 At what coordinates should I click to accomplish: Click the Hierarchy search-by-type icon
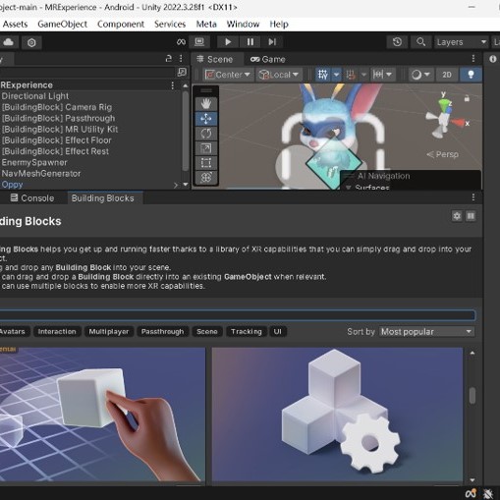tap(182, 72)
